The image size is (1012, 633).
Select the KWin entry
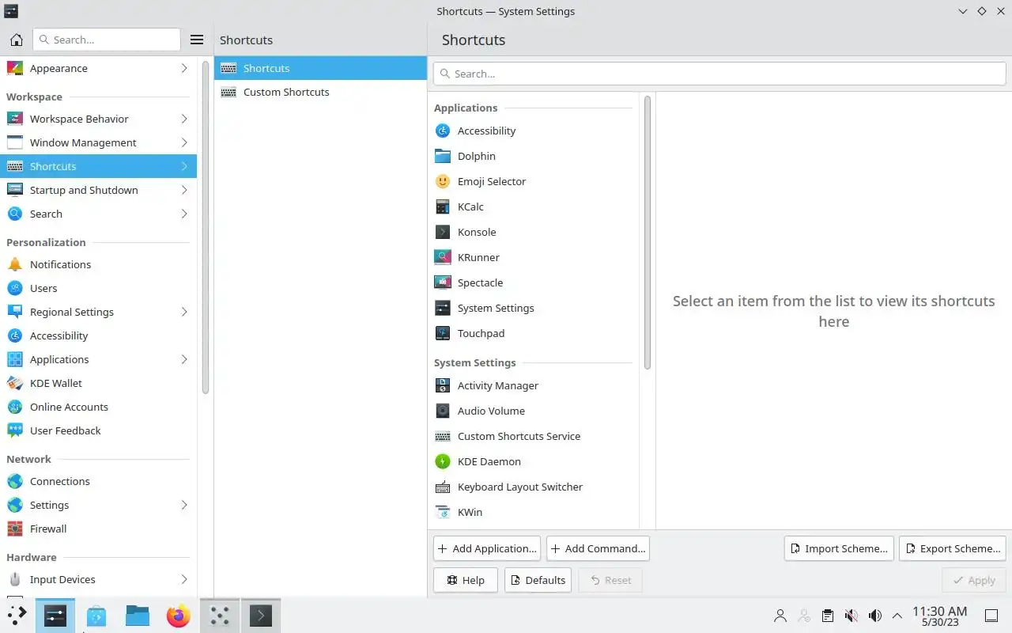coord(534,512)
